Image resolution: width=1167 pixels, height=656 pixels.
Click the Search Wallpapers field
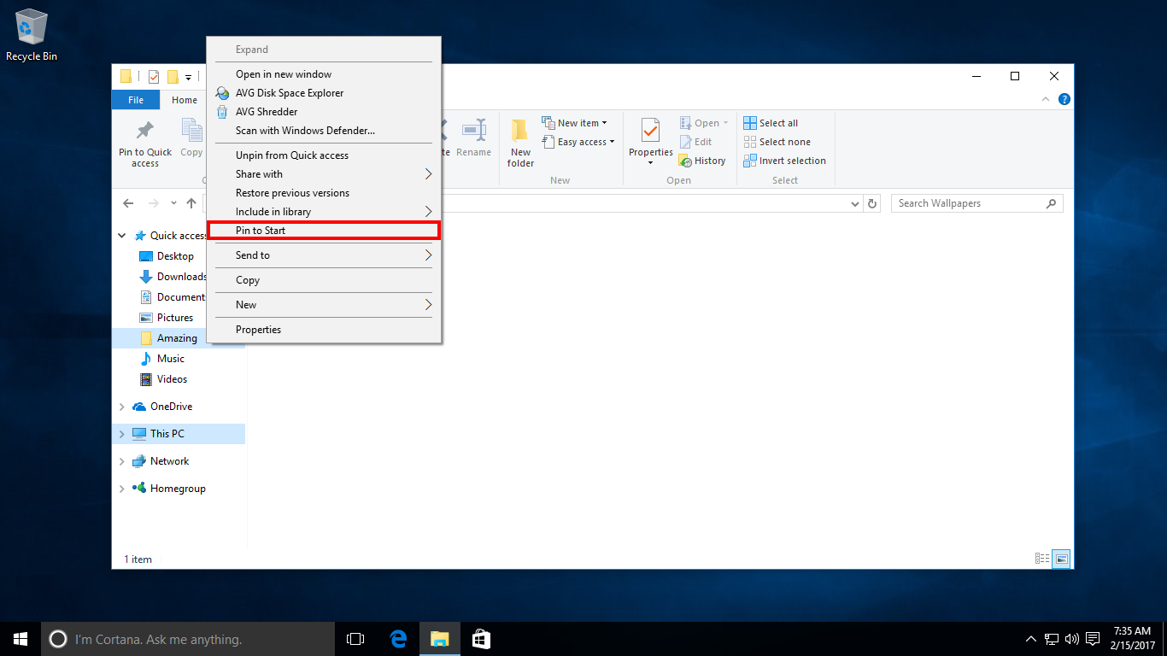(x=968, y=203)
